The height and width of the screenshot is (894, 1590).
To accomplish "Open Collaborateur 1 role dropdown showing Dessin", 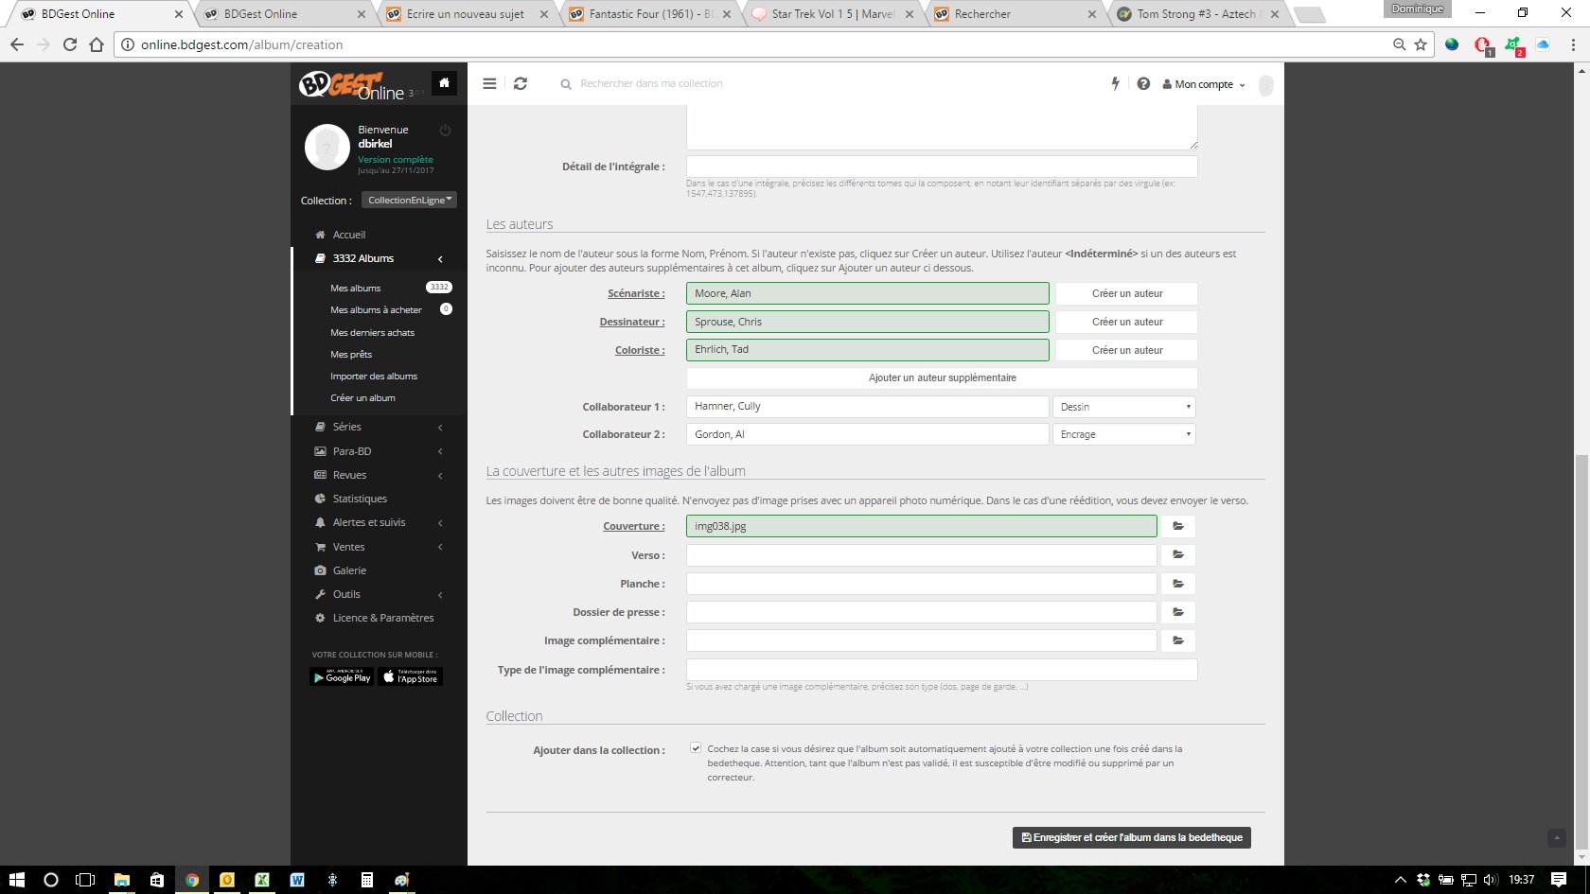I will [1123, 407].
